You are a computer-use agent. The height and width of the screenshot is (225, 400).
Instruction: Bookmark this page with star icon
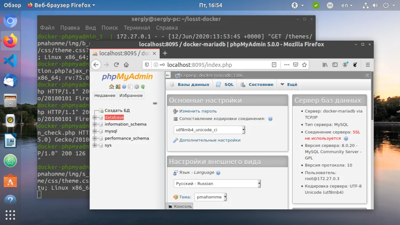tap(304, 65)
